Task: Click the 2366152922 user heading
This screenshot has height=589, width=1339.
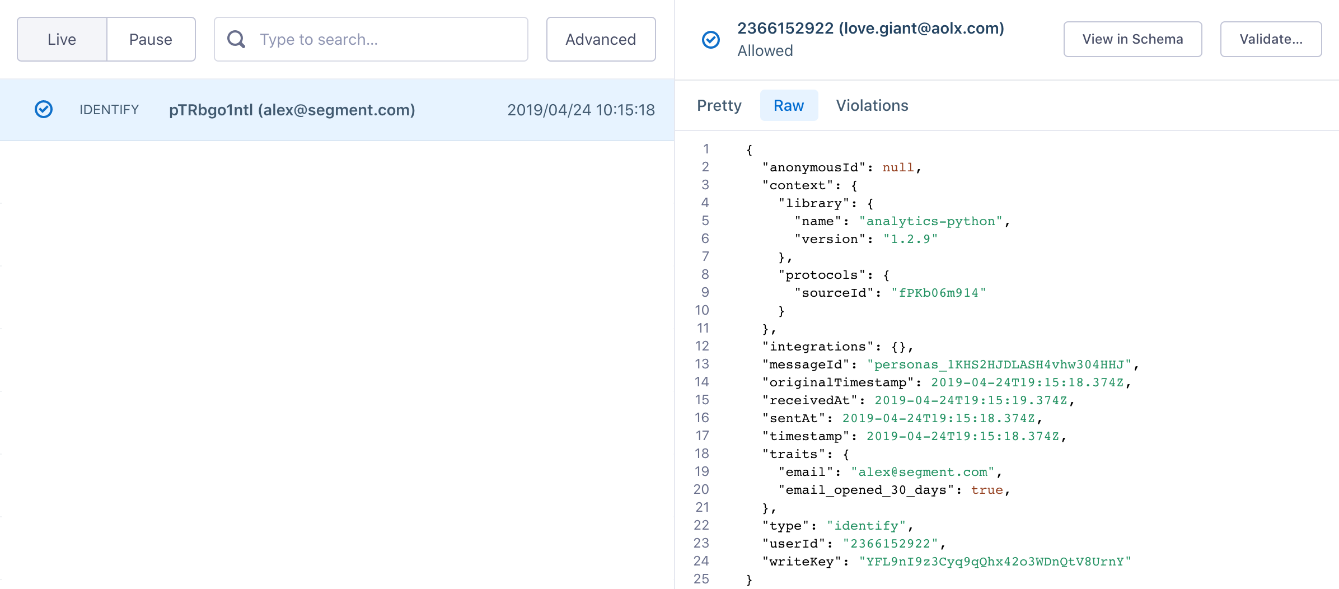Action: [x=870, y=28]
